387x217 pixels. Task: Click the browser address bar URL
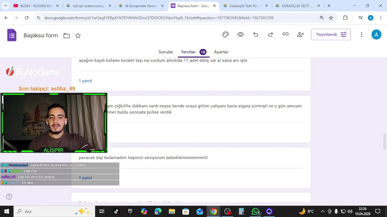pyautogui.click(x=159, y=18)
